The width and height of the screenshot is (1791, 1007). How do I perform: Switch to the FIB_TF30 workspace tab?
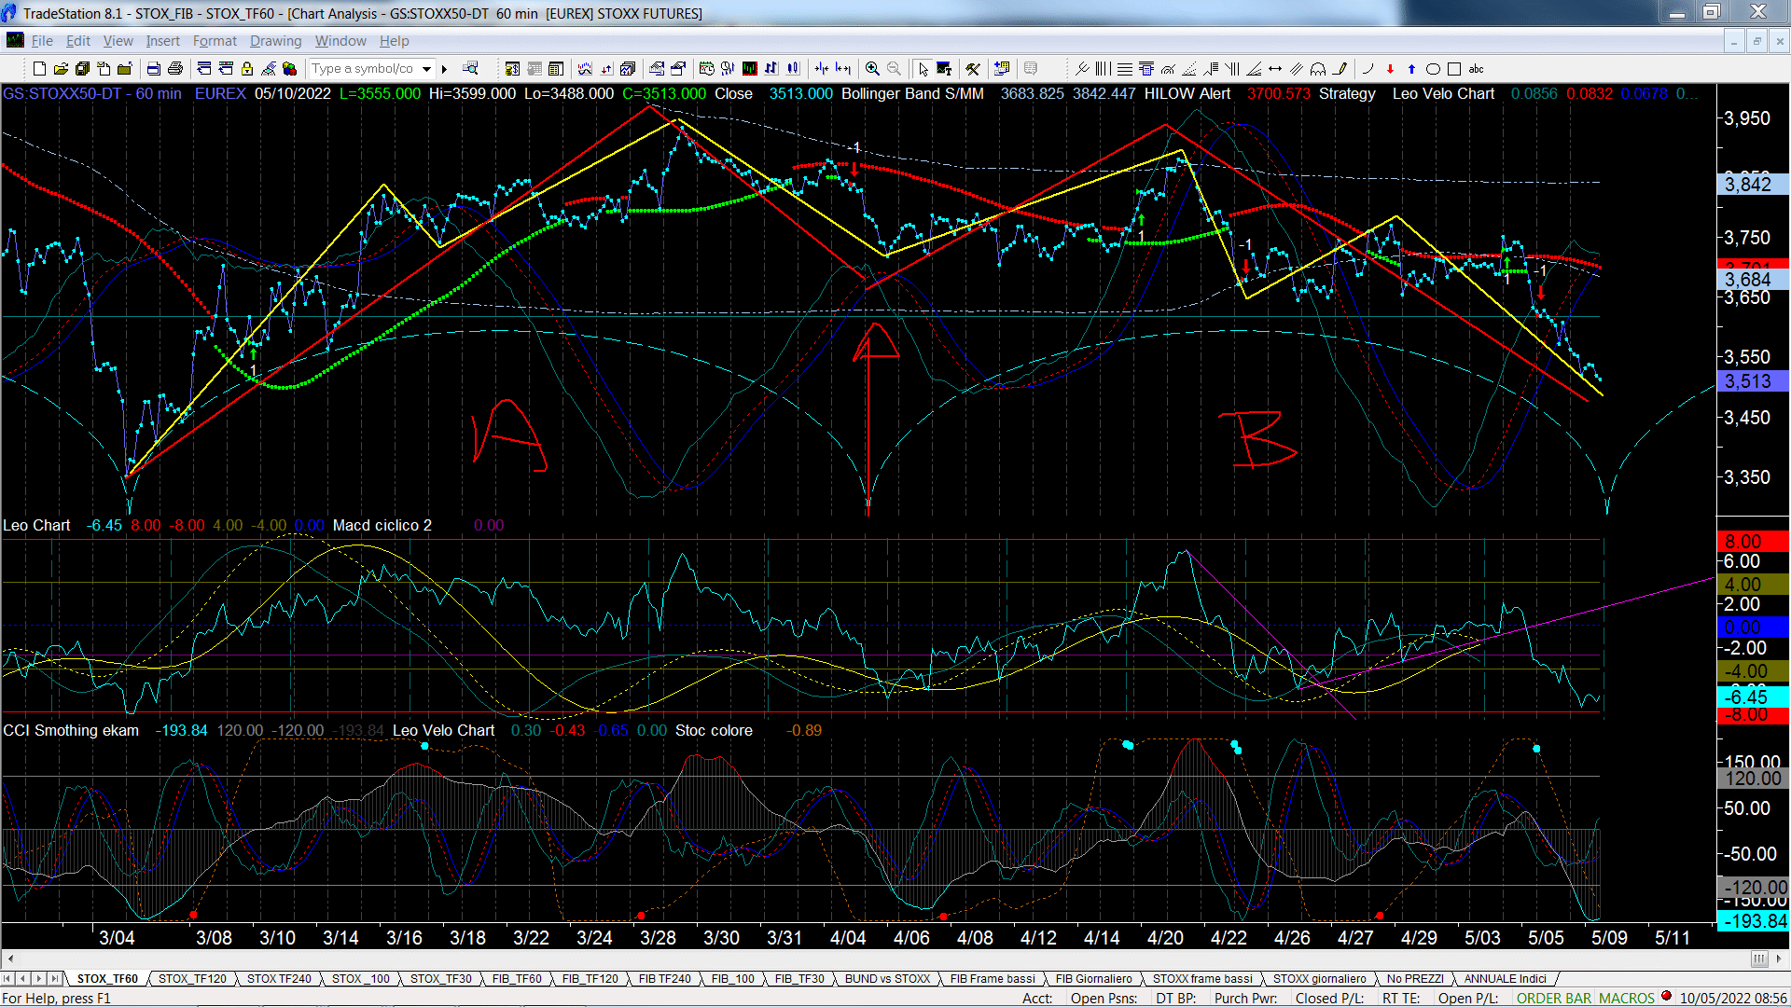tap(799, 978)
